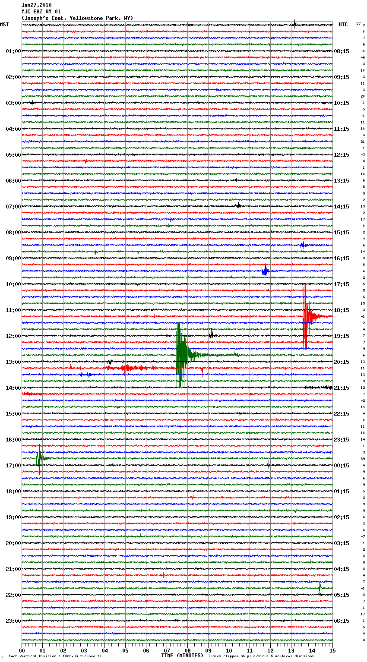Select the 23:00 MST time label

[13, 621]
